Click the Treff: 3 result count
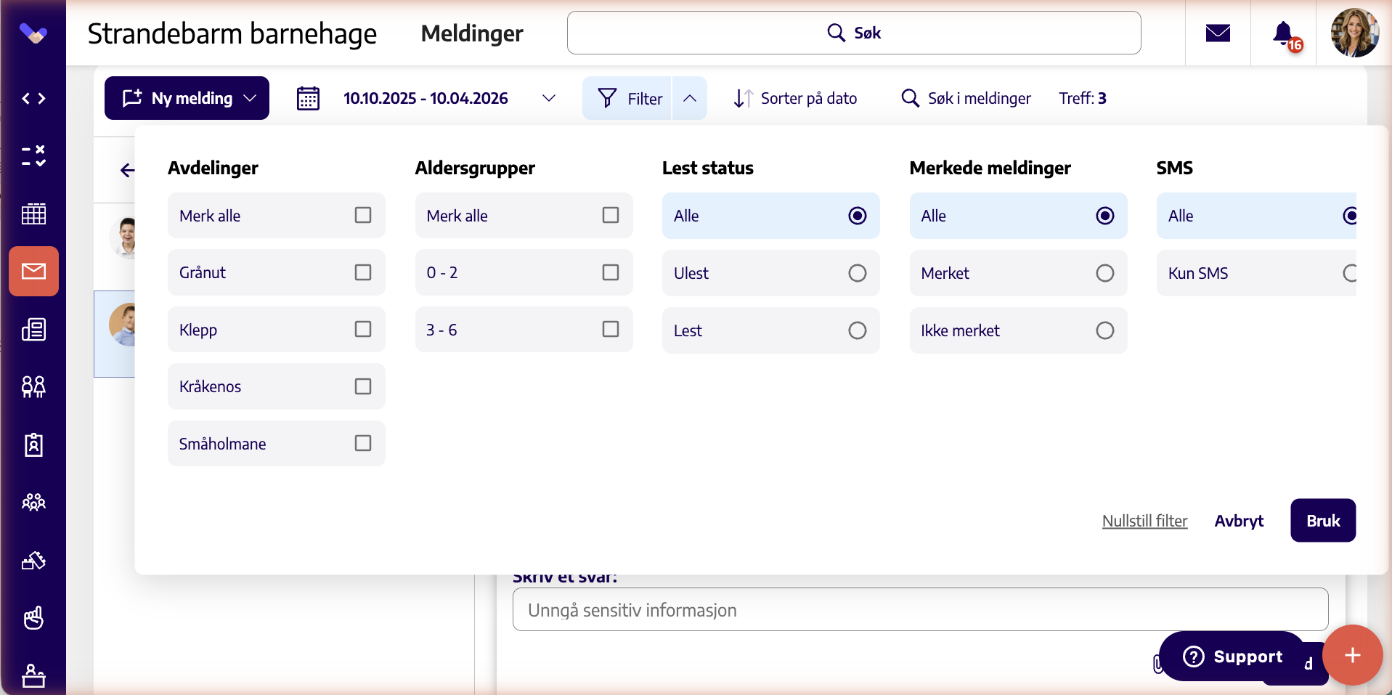The height and width of the screenshot is (695, 1392). [x=1082, y=98]
